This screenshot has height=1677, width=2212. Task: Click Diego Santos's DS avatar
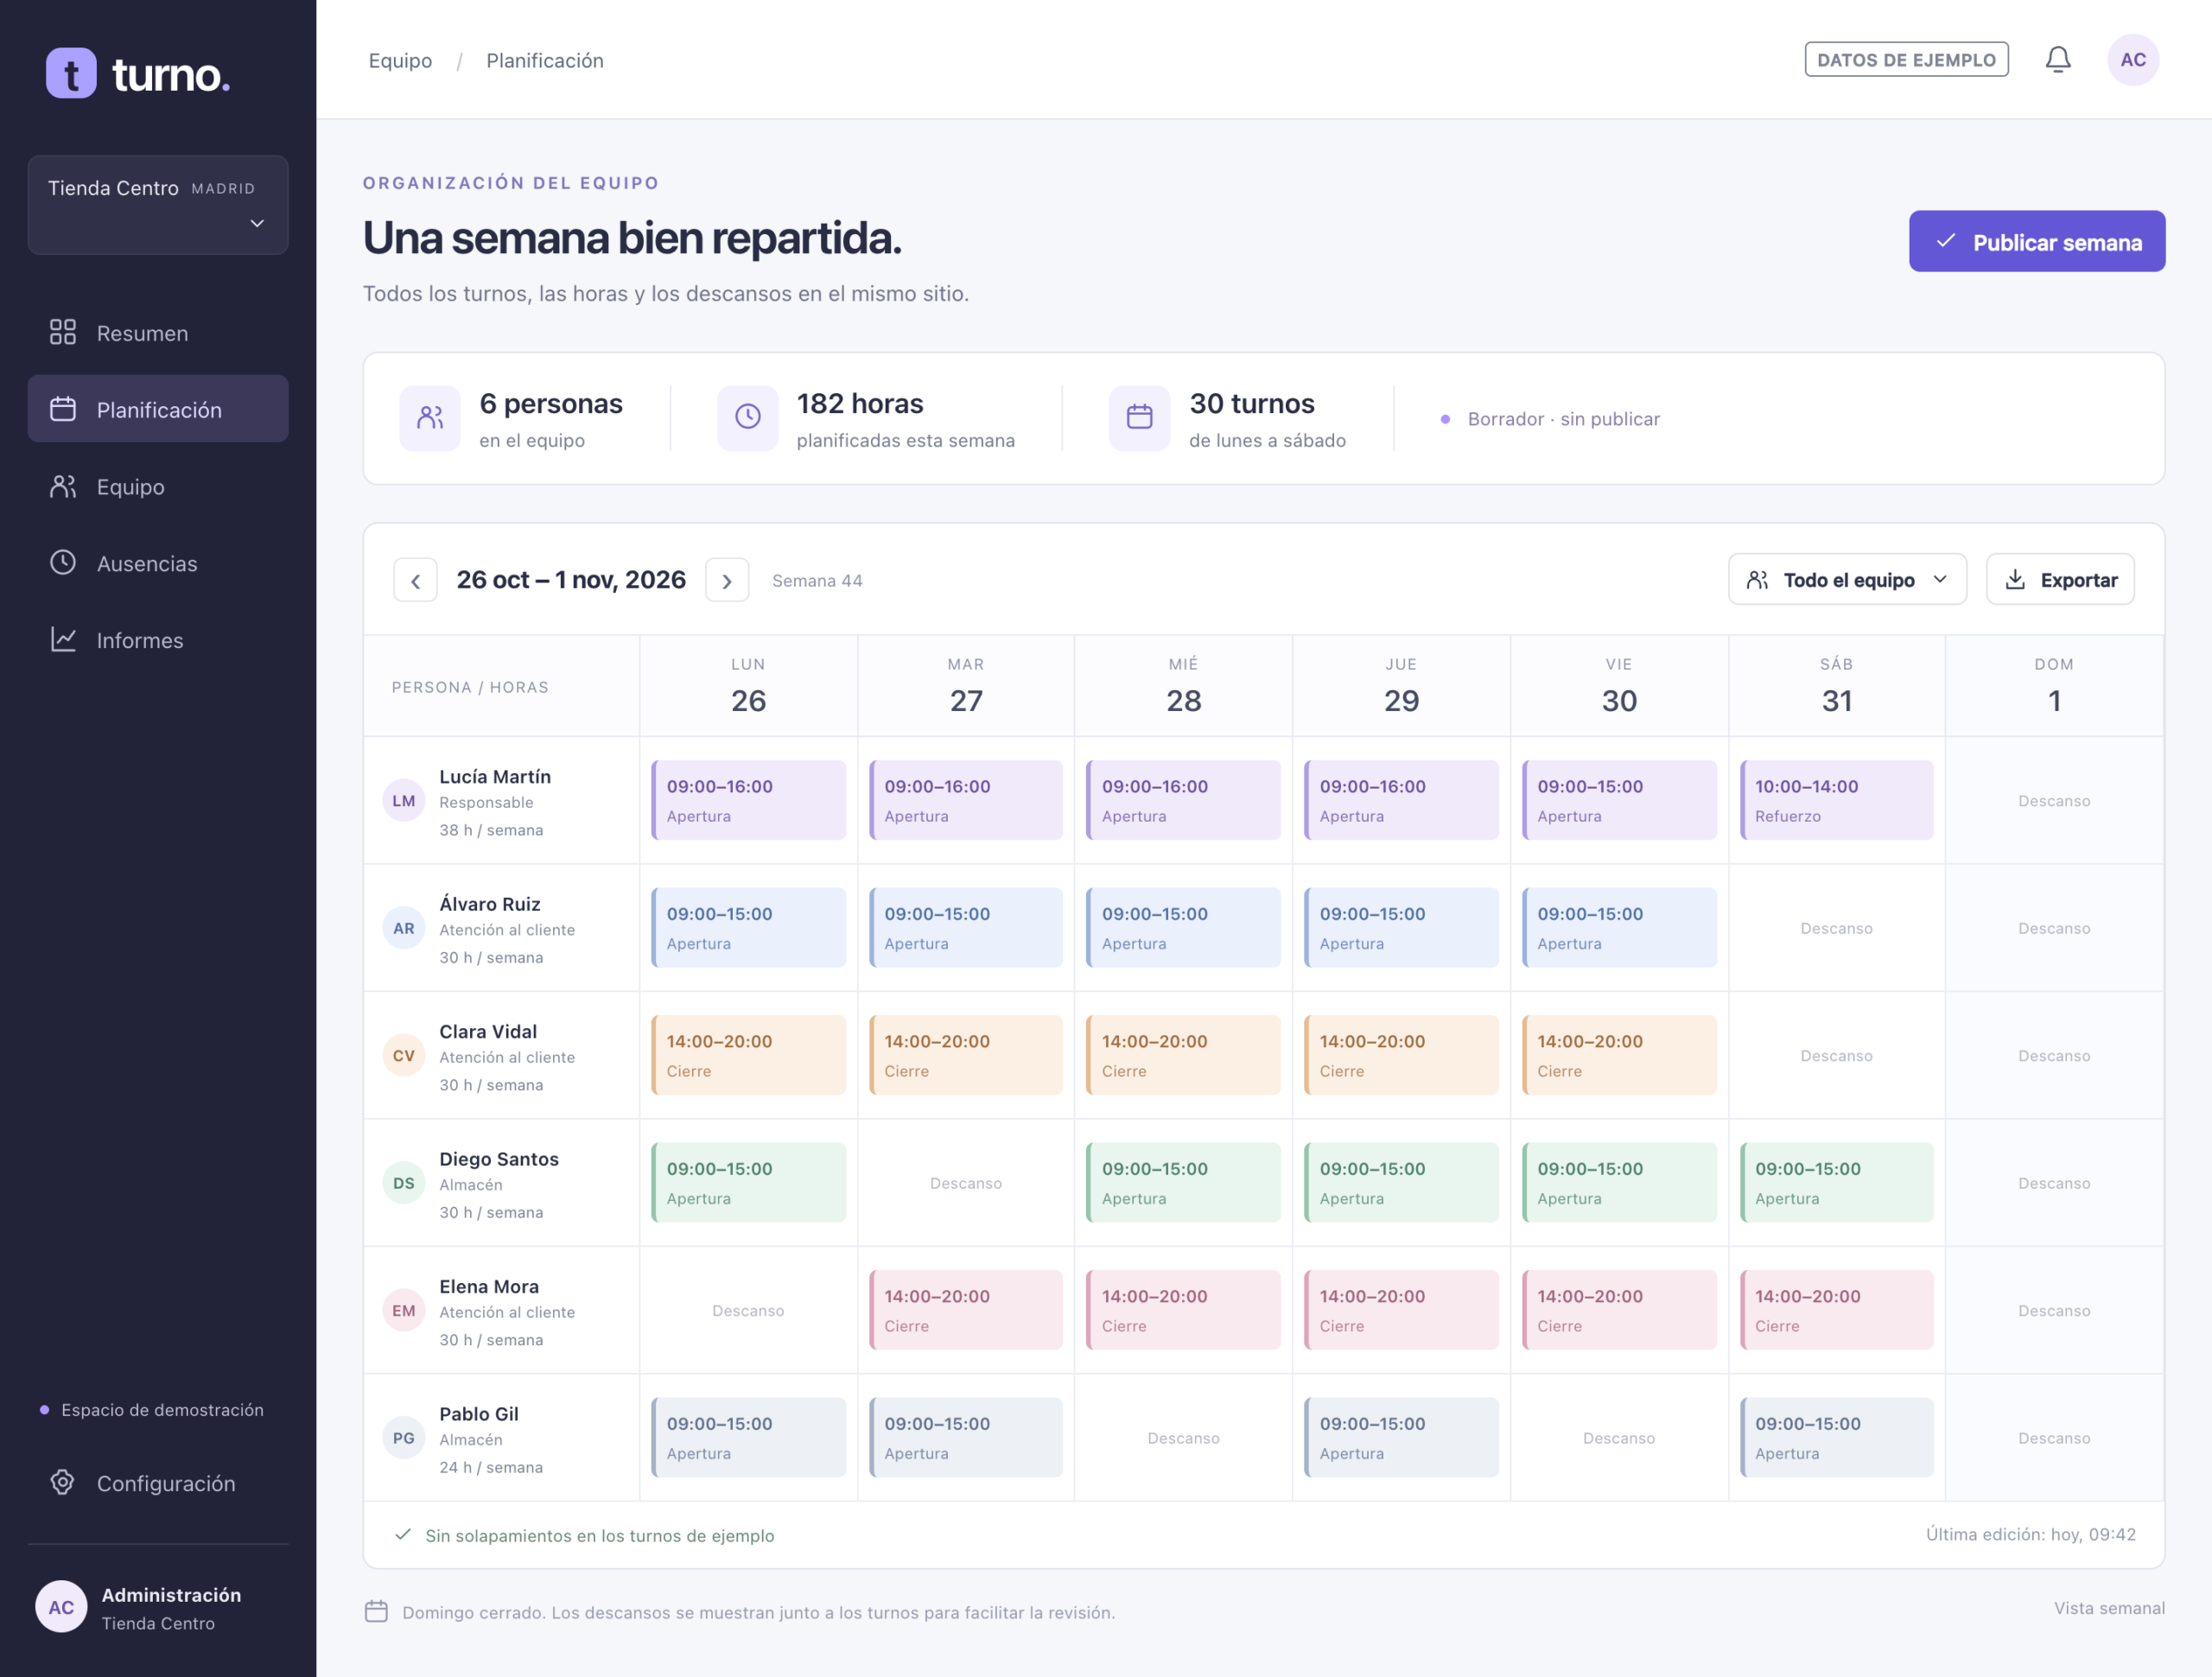coord(404,1183)
